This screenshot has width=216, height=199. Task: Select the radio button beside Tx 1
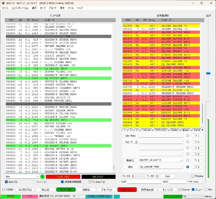click(188, 136)
